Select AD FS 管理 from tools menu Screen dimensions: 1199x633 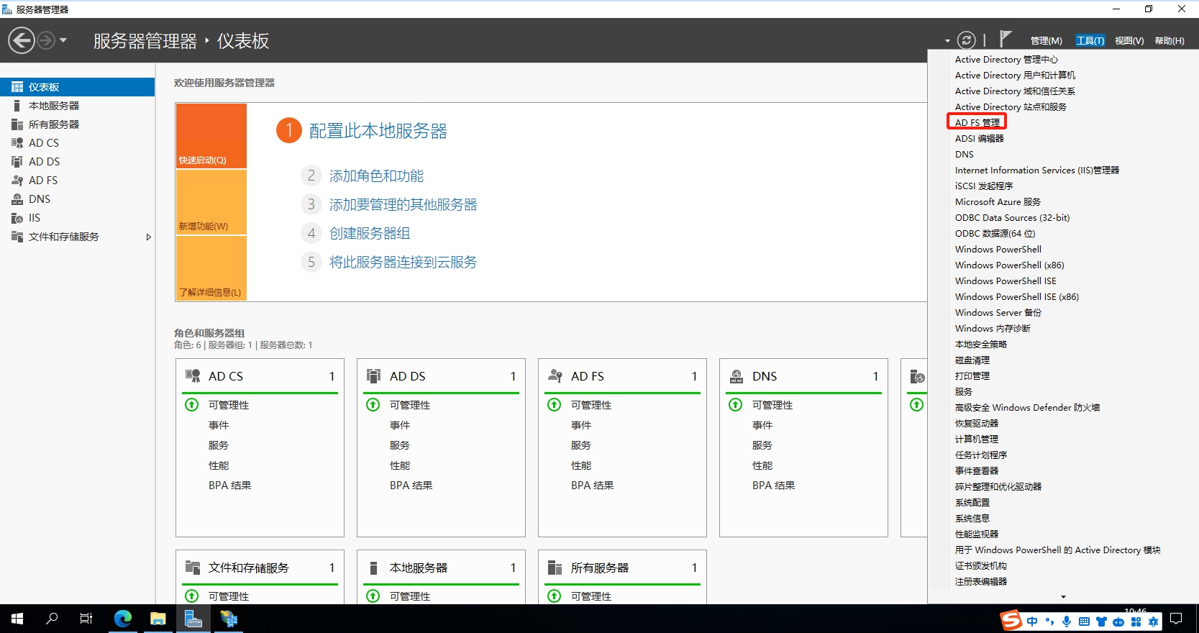[x=977, y=122]
